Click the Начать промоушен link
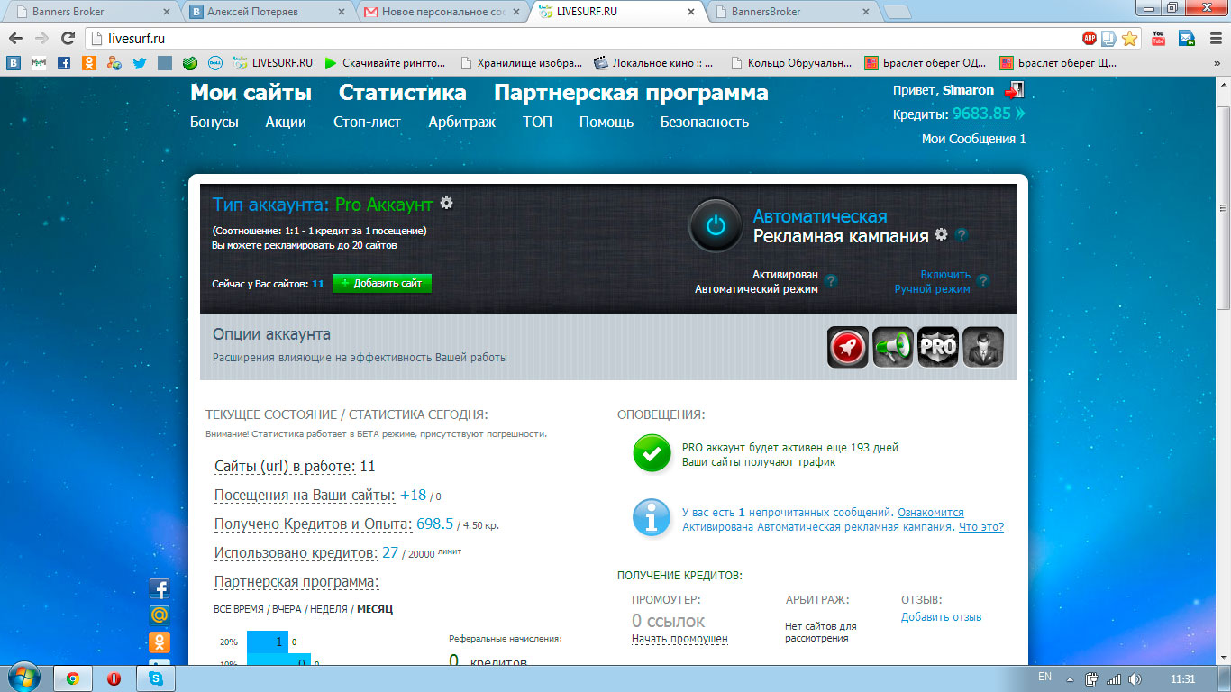 [679, 639]
